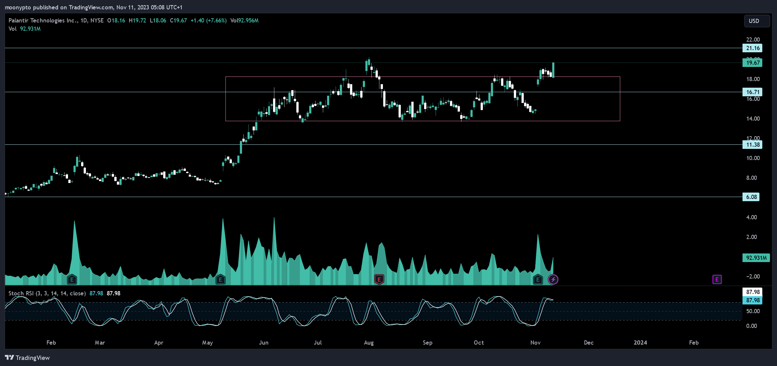Click the teal 87.98 Stoch RSI axis label
Viewport: 777px width, 366px height.
pos(752,300)
